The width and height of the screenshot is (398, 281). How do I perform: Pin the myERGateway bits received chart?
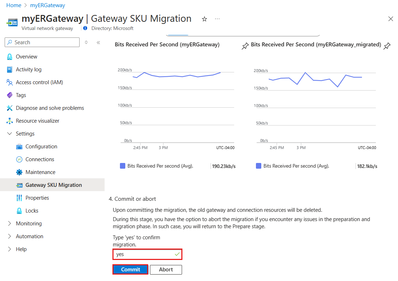click(x=245, y=46)
